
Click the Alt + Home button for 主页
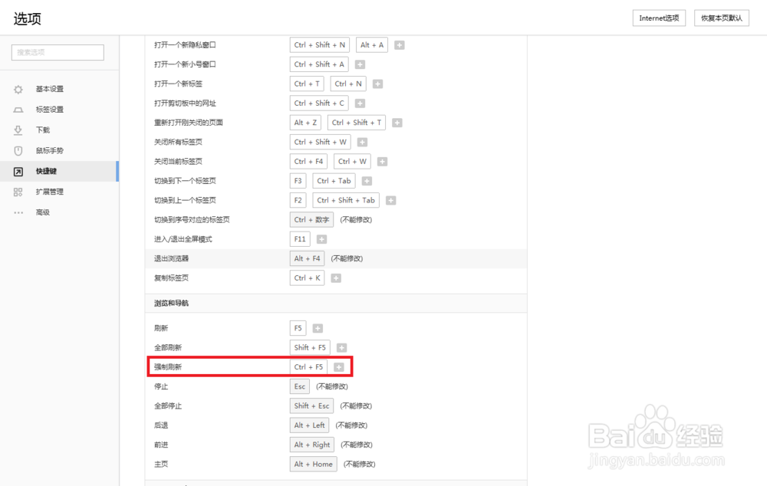point(313,464)
